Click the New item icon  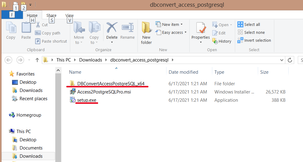[x=158, y=24]
